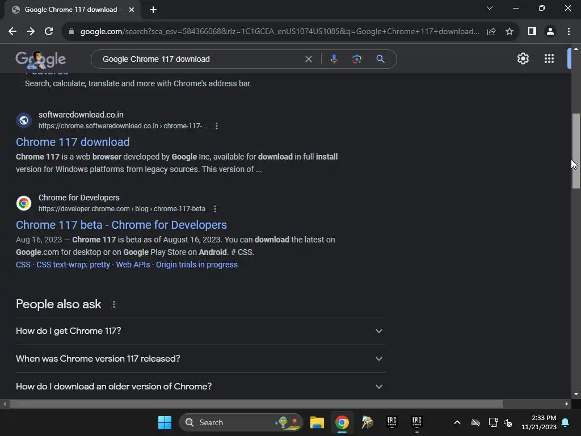Click the Chrome taskbar icon
581x436 pixels.
tap(342, 422)
